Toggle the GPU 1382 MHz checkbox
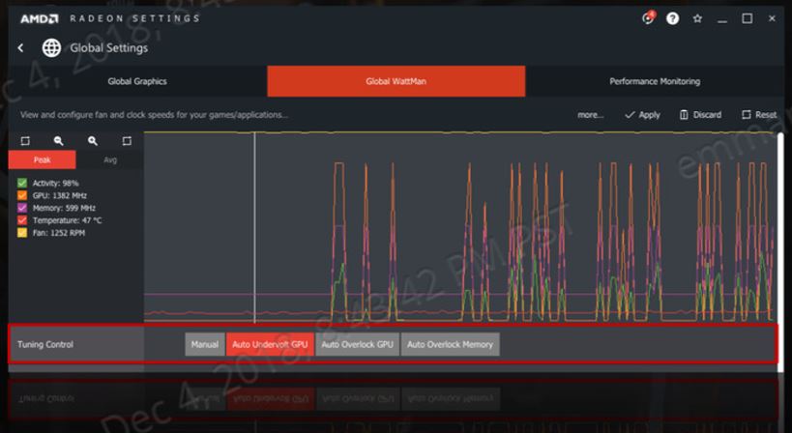The image size is (792, 433). click(22, 195)
